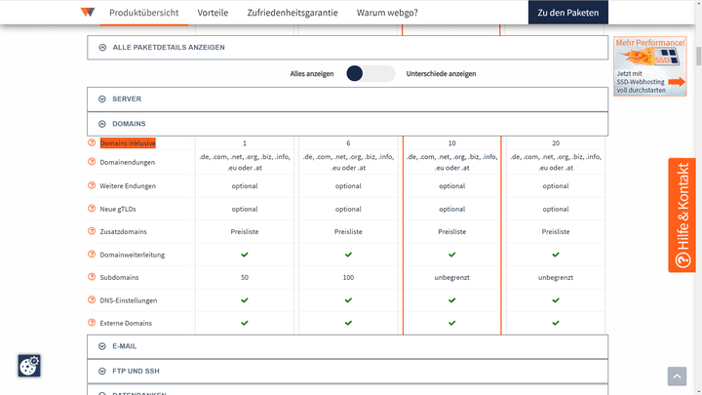
Task: Click the 'DNS-Einstellungen' row label
Action: [x=129, y=300]
